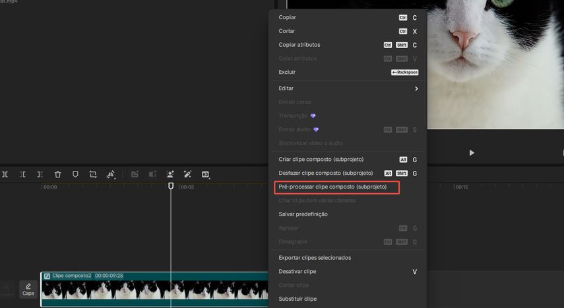The image size is (564, 308).
Task: Click the compound clip icon beside Clipe composto2
Action: point(47,276)
